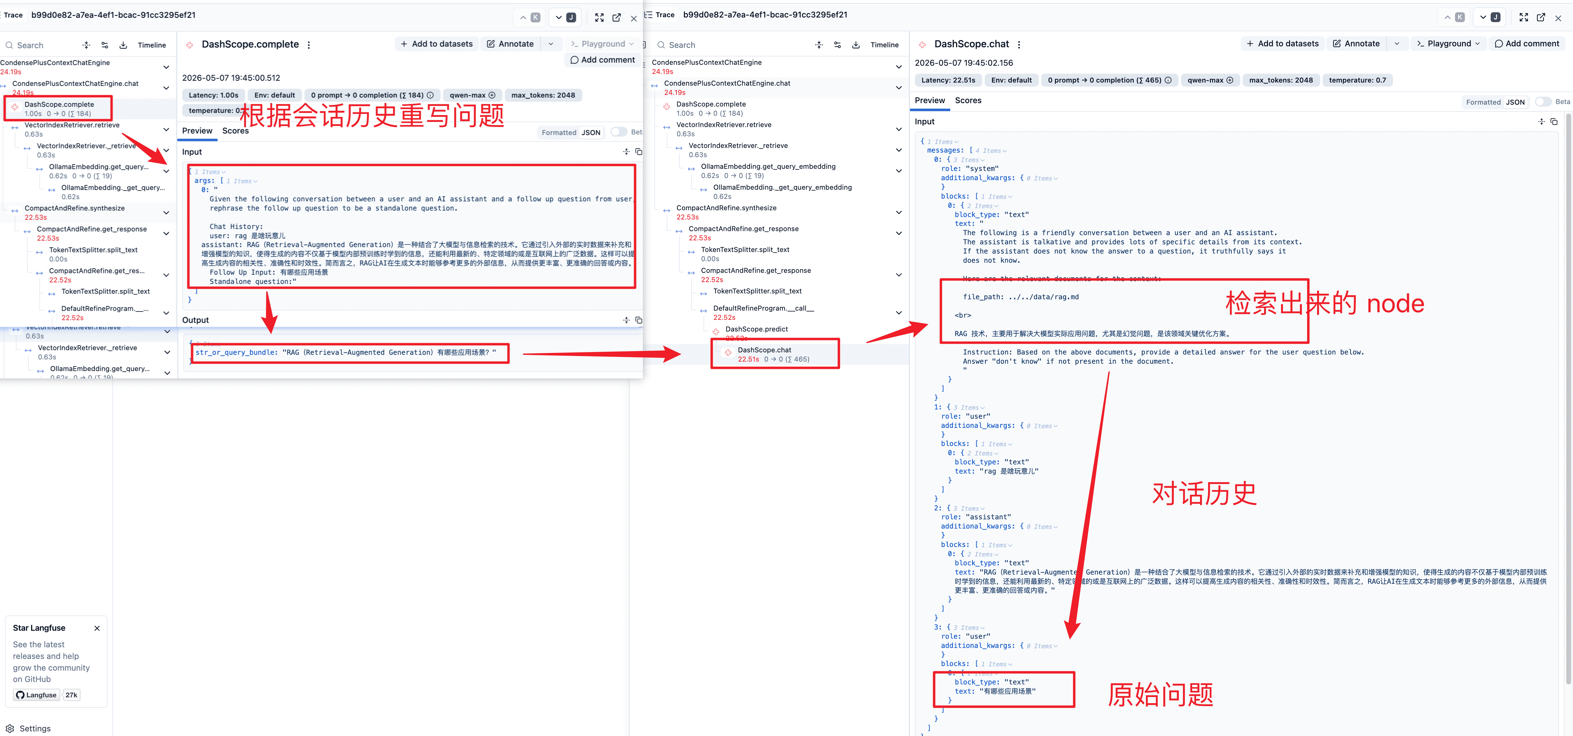Click the right panel vertical scrollbar
This screenshot has height=736, width=1573.
[1569, 409]
